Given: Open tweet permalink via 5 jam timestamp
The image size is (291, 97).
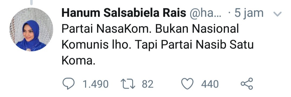Looking at the screenshot, I should click(249, 13).
